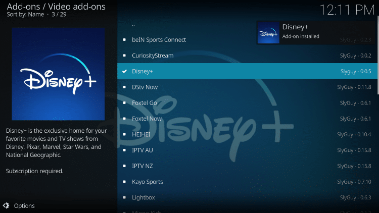The width and height of the screenshot is (379, 213).
Task: Click the 'SlyGuy - 0.6.1' version for Foxtel Go
Action: (356, 103)
